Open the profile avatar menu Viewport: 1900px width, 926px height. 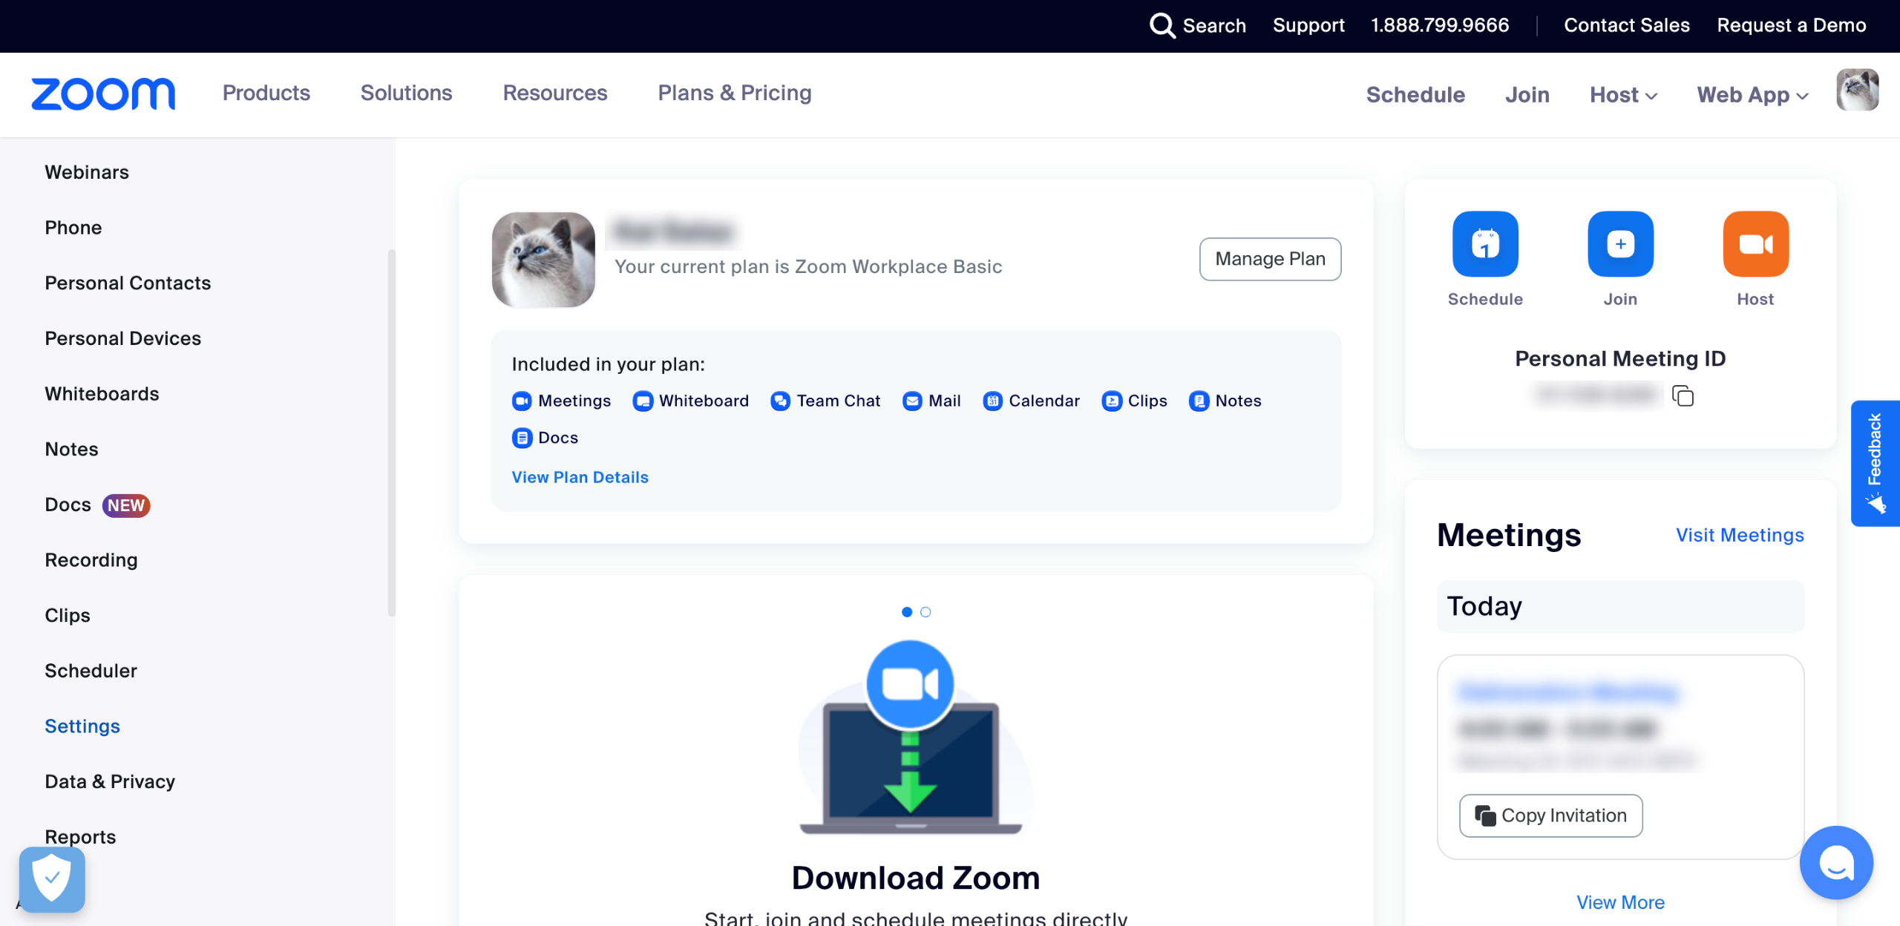[1857, 91]
